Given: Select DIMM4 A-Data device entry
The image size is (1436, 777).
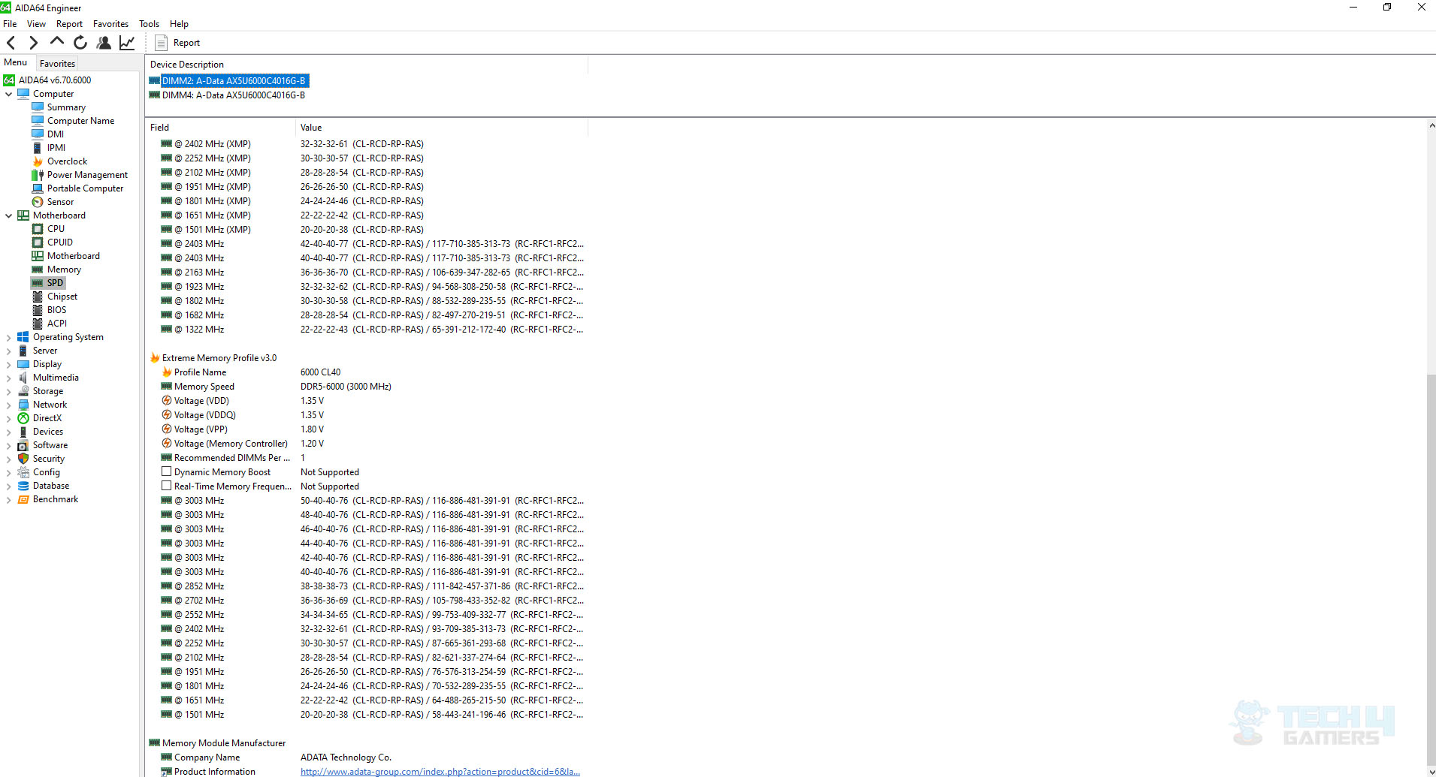Looking at the screenshot, I should [234, 95].
